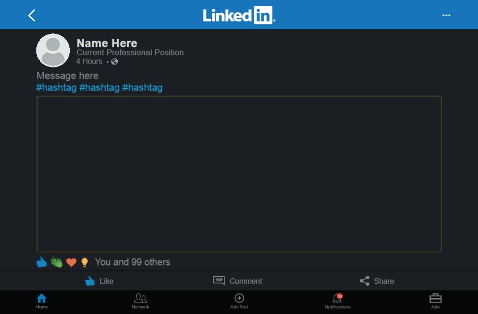The image size is (478, 314).
Task: Click the green clapping hands reaction
Action: pos(56,262)
